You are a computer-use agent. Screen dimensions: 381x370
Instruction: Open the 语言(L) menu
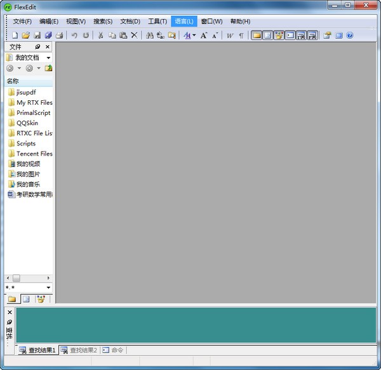click(x=184, y=22)
